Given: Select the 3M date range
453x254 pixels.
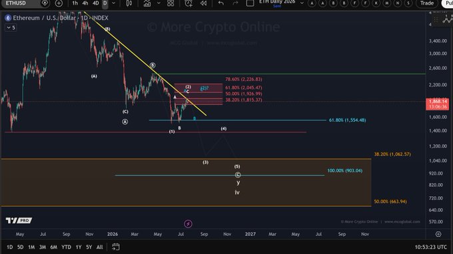Looking at the screenshot, I should (x=43, y=247).
